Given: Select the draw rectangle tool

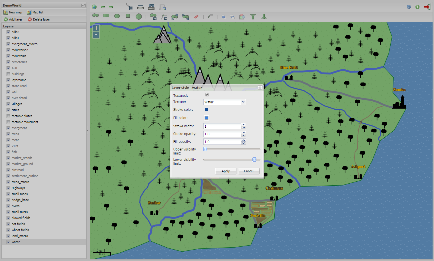Looking at the screenshot, I should (106, 16).
